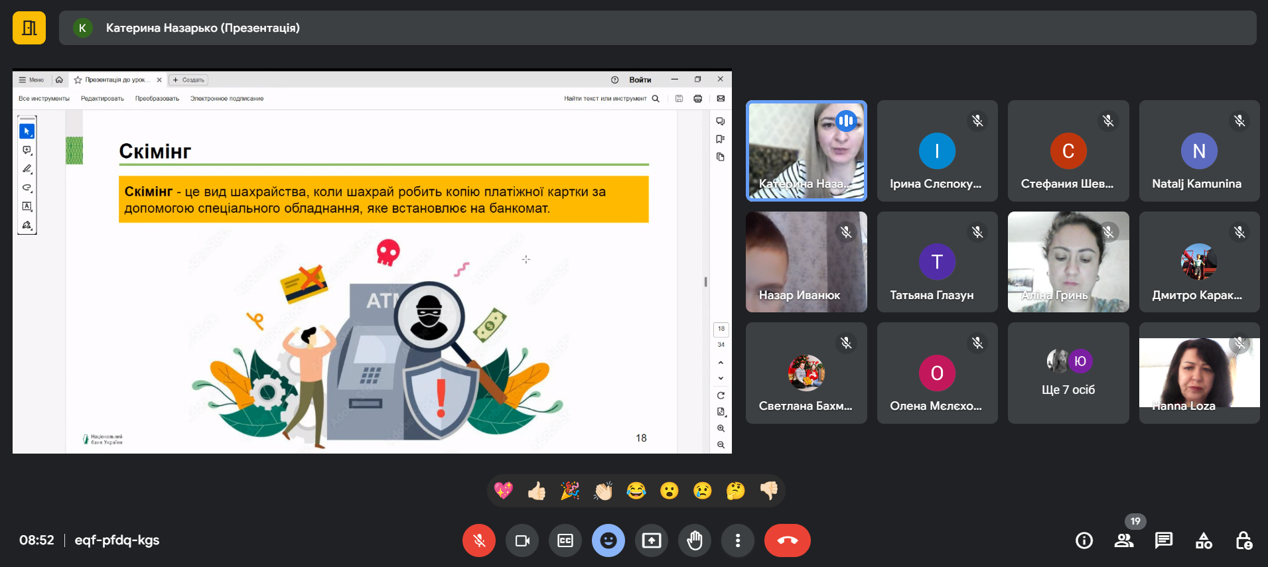Screen dimensions: 1268x567
Task: Open meeting details info icon
Action: tap(1084, 540)
